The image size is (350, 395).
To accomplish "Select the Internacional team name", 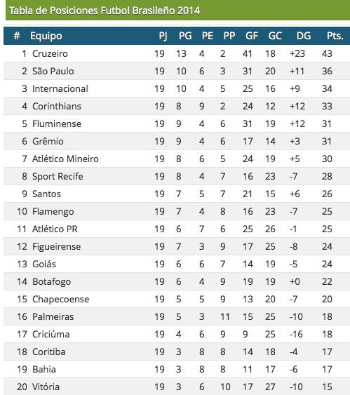I will click(60, 88).
